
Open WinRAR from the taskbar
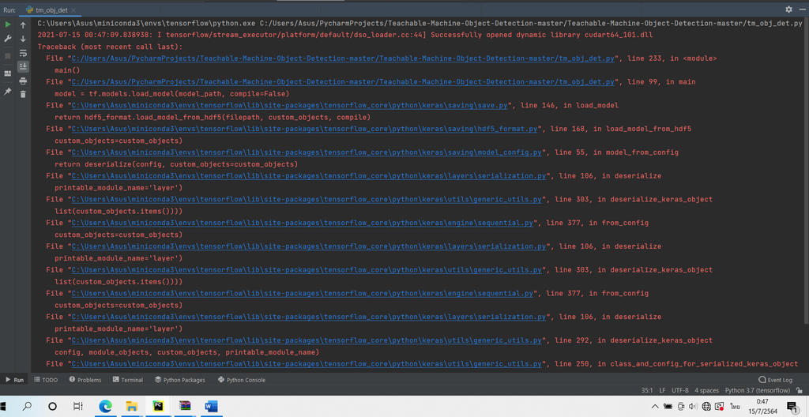pyautogui.click(x=185, y=407)
